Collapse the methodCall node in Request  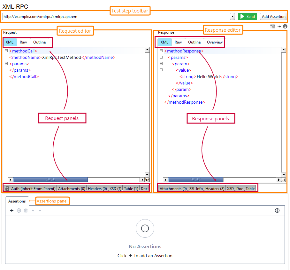click(x=6, y=51)
